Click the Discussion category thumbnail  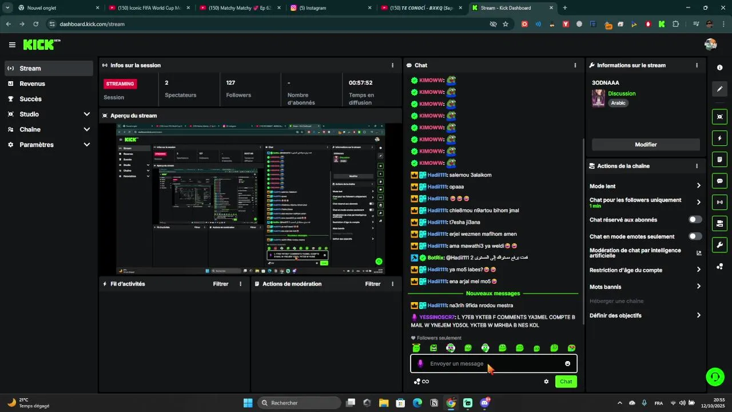coord(598,98)
